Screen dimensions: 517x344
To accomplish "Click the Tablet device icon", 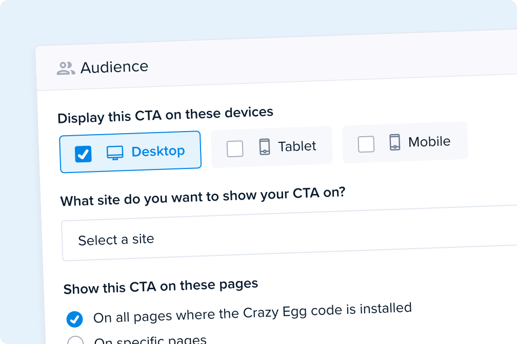I will [x=265, y=147].
